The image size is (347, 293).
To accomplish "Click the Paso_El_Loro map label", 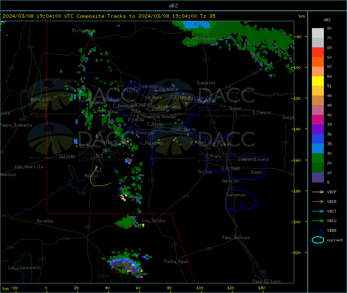I will point(267,281).
